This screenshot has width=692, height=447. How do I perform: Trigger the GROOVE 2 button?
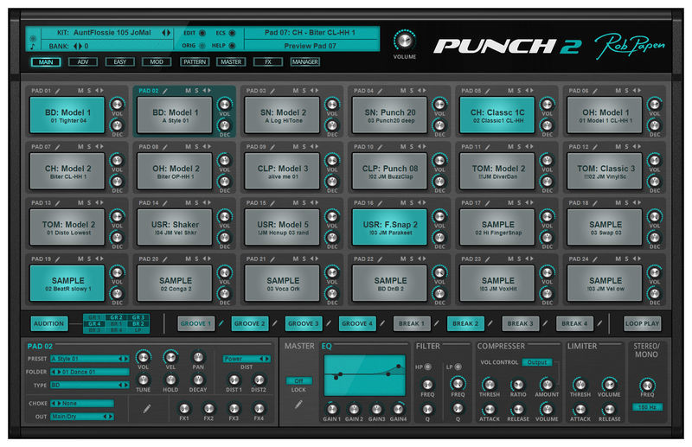pos(250,323)
